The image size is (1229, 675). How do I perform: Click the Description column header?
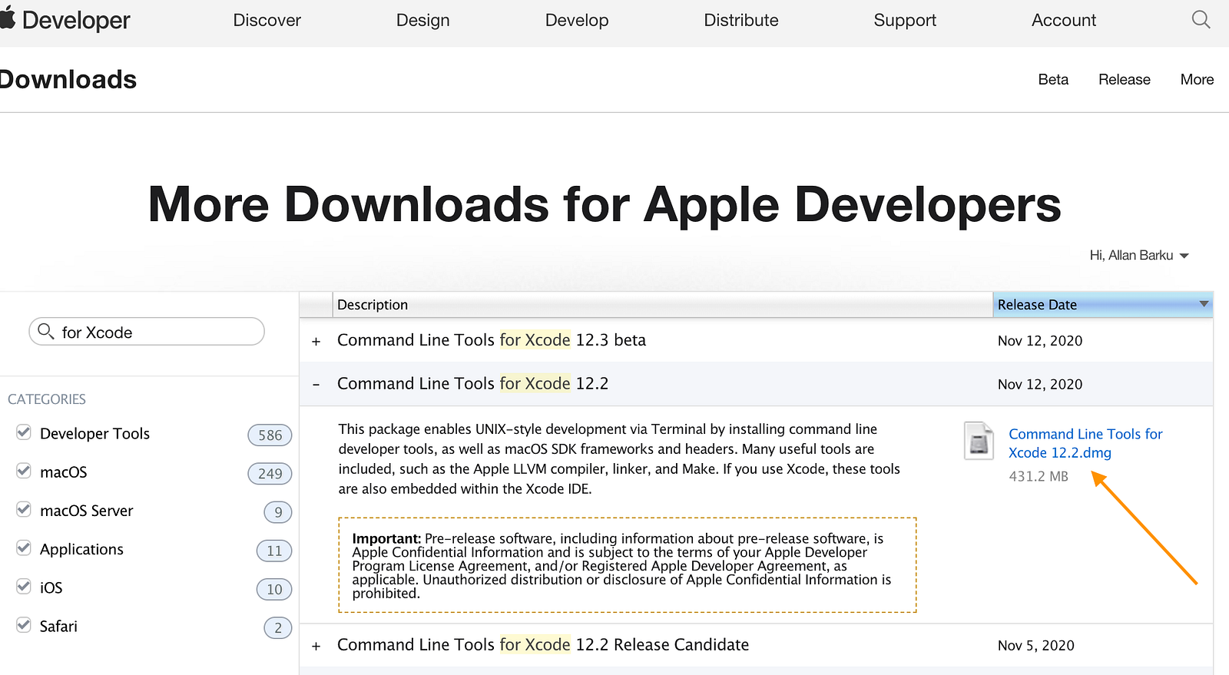663,305
